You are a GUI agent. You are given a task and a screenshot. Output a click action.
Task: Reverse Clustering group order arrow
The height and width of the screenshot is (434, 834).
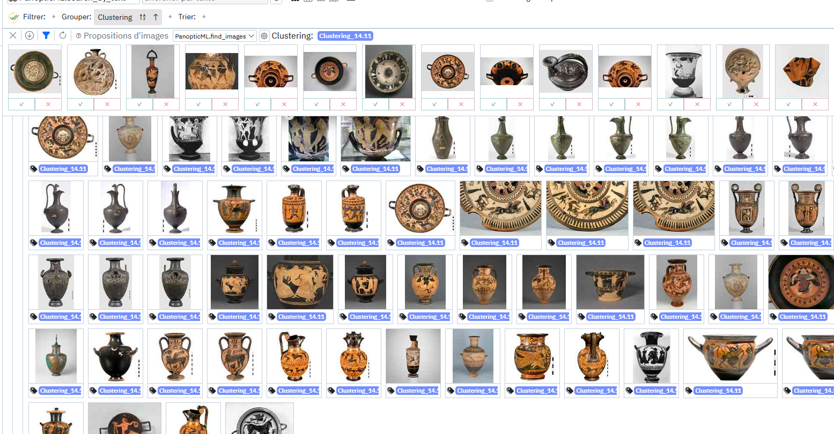tap(156, 17)
